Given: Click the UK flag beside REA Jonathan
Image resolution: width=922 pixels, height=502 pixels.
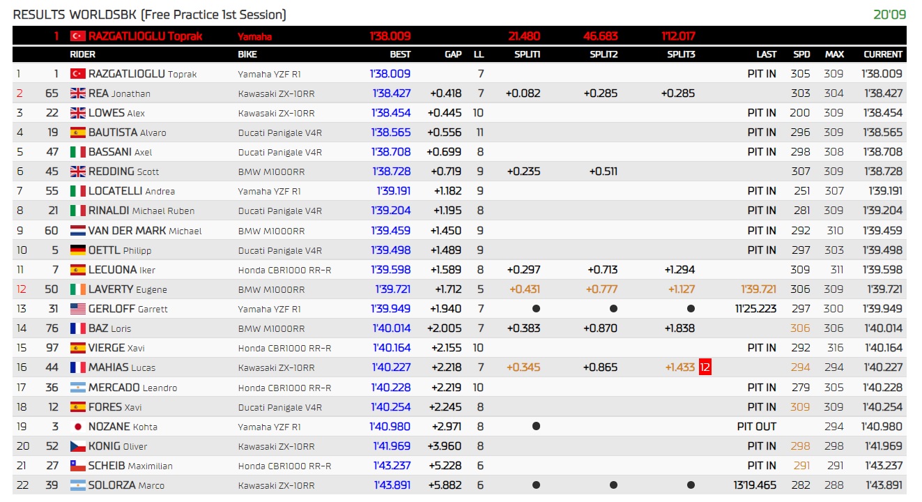Looking at the screenshot, I should point(77,93).
